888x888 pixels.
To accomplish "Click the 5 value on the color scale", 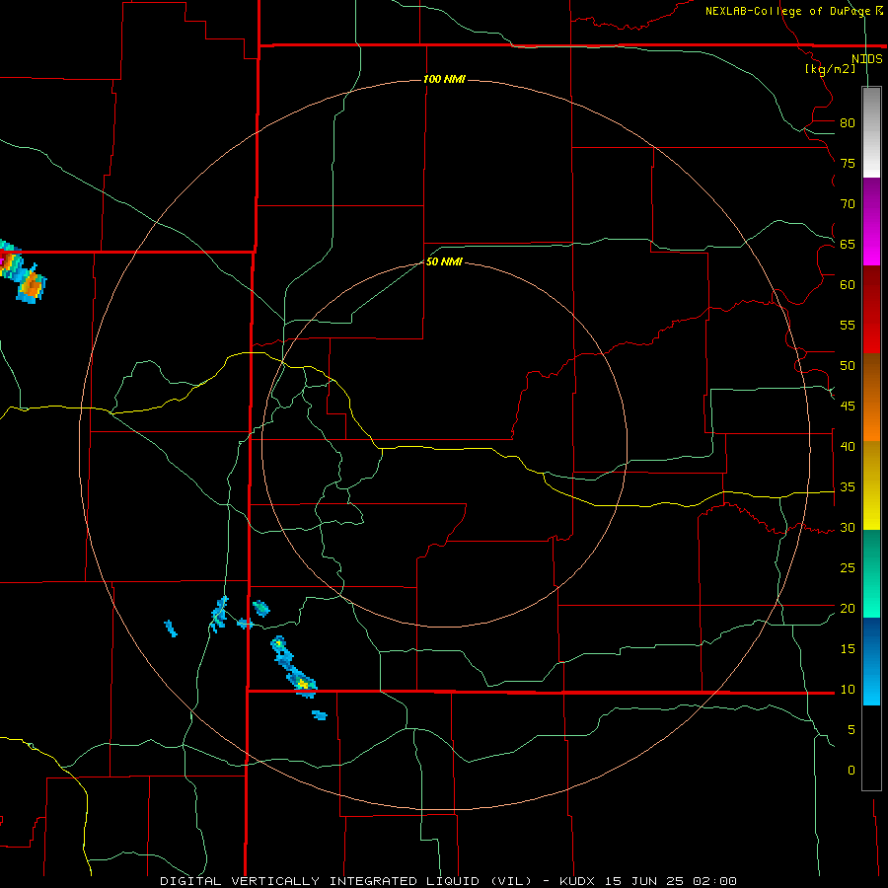I will (x=851, y=730).
